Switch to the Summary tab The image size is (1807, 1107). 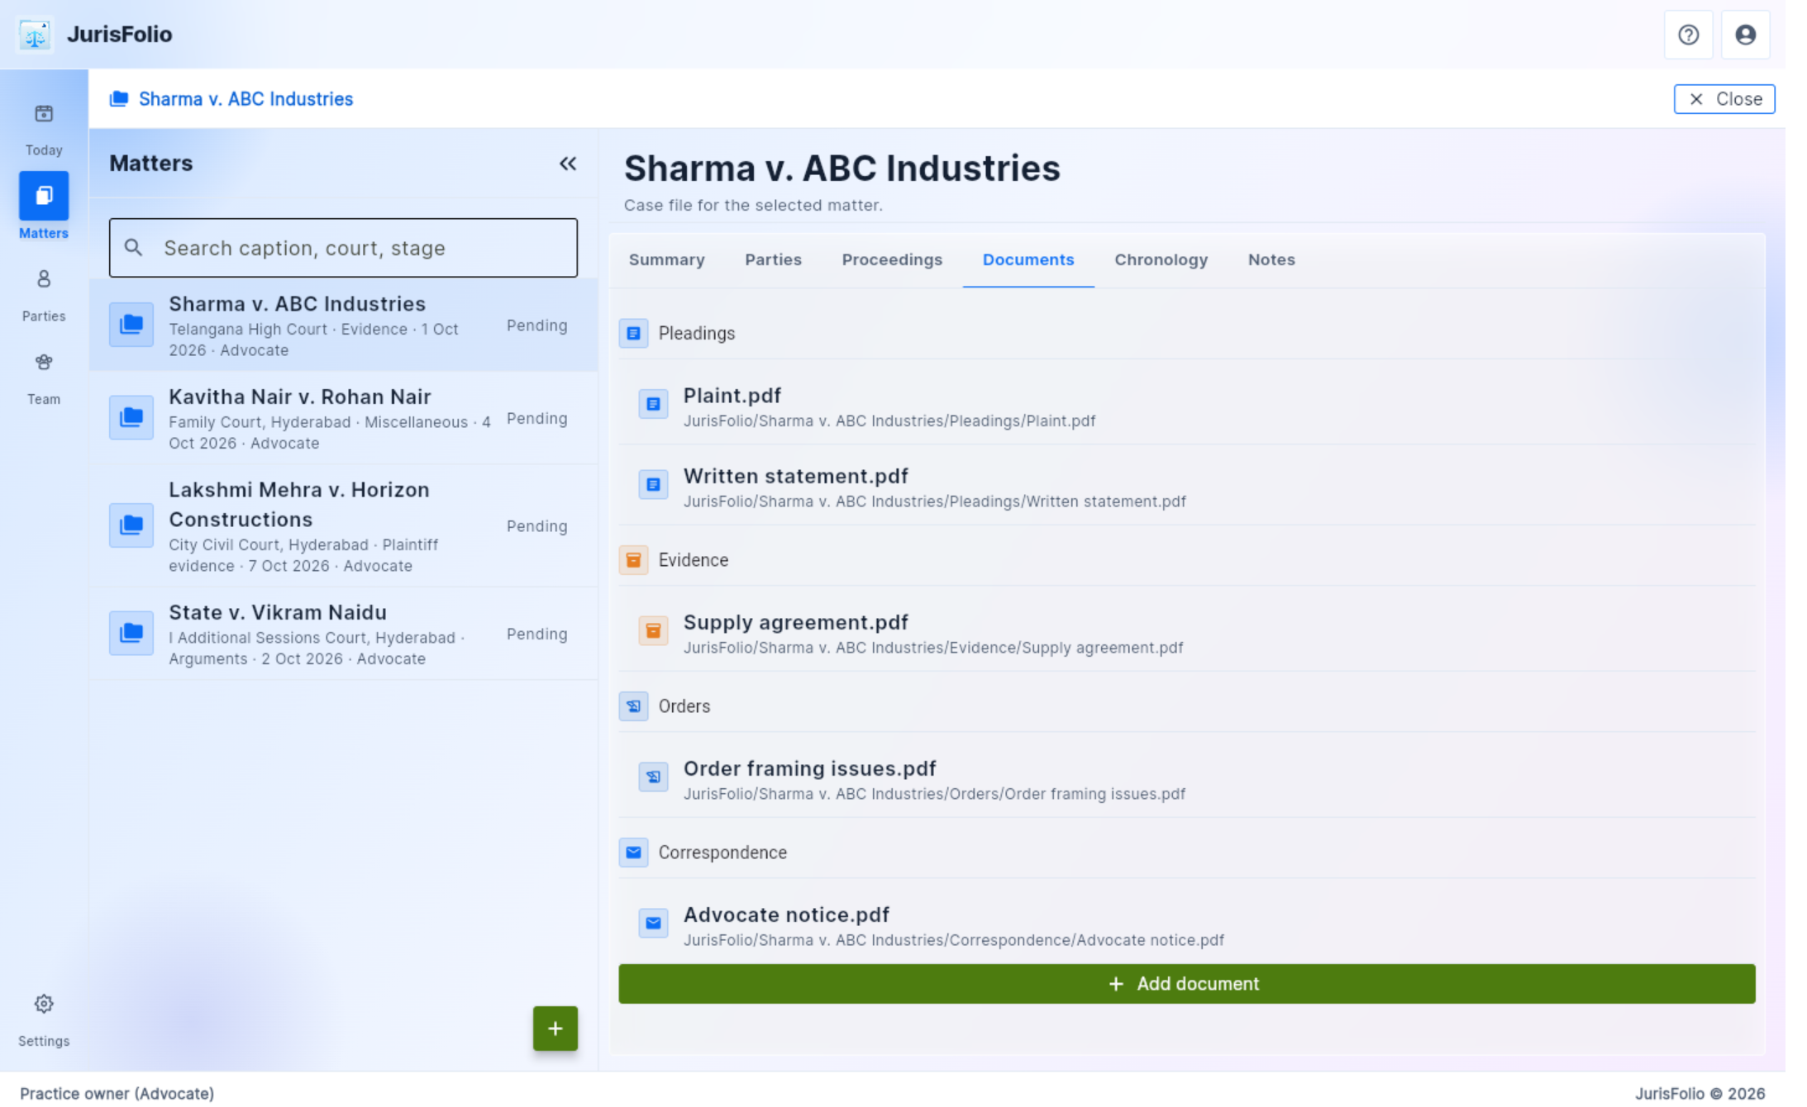point(666,260)
